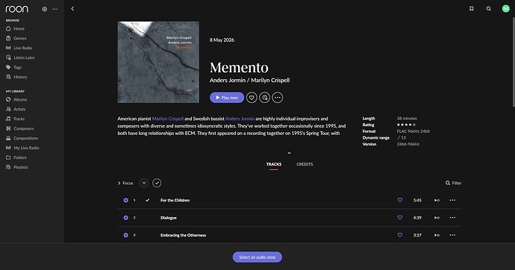Toggle the checkmark selection filter circle

tap(157, 183)
